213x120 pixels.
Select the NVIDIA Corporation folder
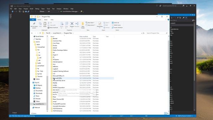pos(59,87)
